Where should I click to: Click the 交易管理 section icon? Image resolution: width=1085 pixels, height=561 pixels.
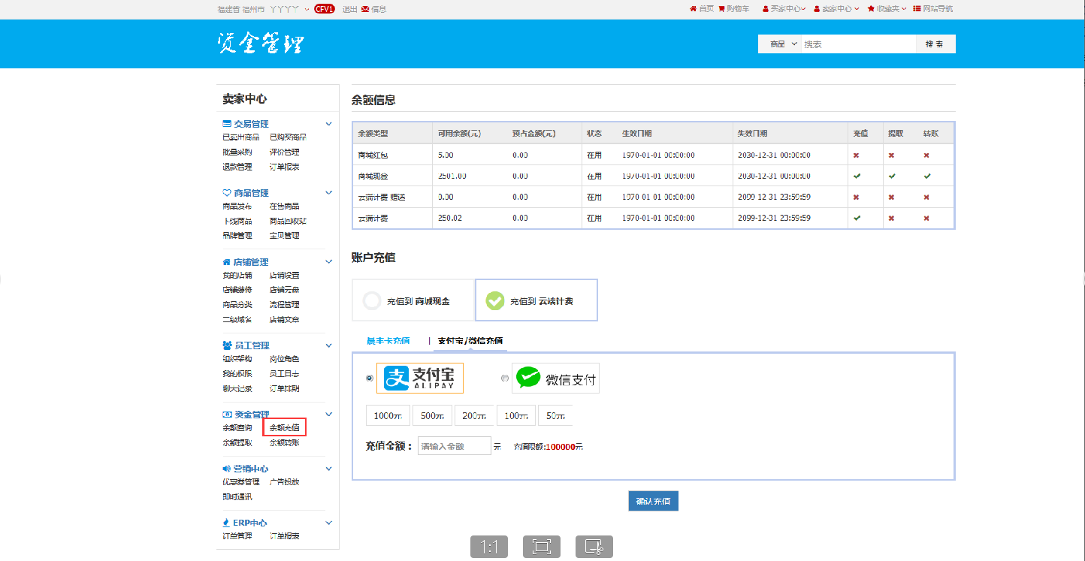point(227,124)
